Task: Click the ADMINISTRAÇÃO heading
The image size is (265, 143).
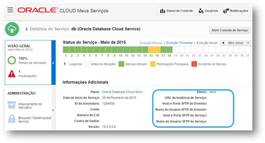Action: pyautogui.click(x=22, y=93)
